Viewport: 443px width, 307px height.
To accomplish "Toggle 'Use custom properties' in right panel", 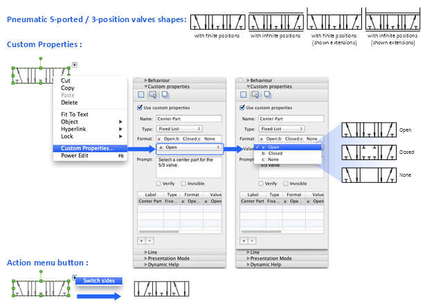I will coord(242,107).
